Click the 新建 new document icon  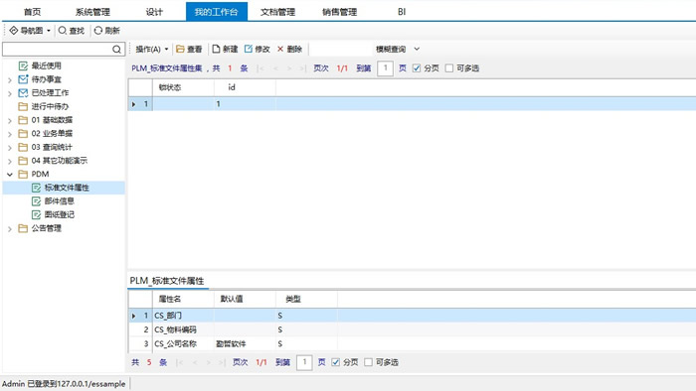216,49
